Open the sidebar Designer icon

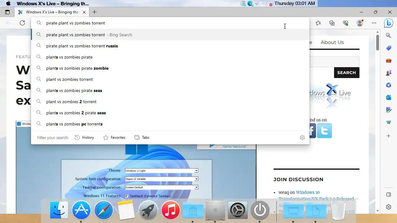click(x=388, y=110)
